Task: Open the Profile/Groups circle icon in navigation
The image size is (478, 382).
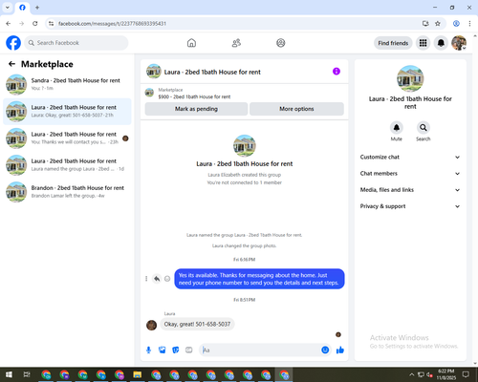Action: pos(281,43)
